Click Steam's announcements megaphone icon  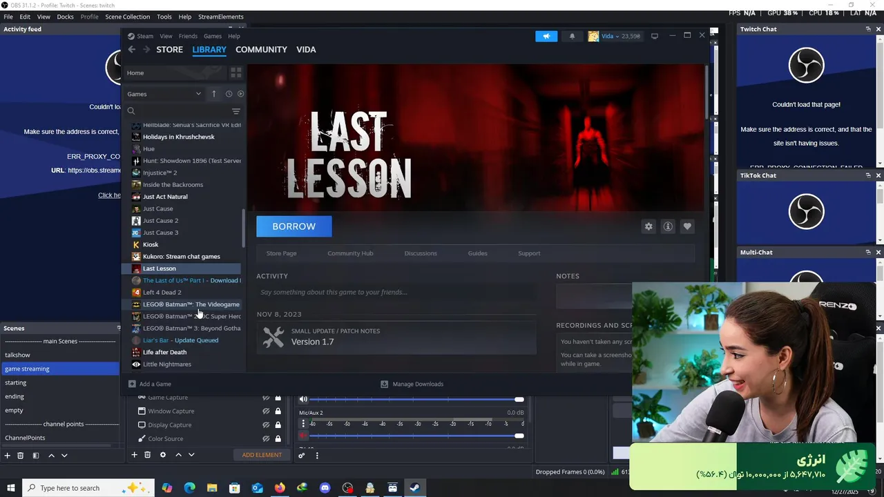click(x=546, y=36)
